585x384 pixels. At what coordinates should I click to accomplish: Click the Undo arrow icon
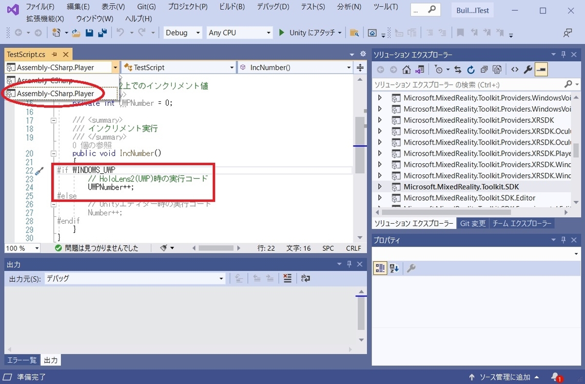[120, 33]
